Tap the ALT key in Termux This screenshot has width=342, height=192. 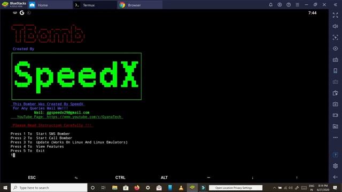point(164,178)
